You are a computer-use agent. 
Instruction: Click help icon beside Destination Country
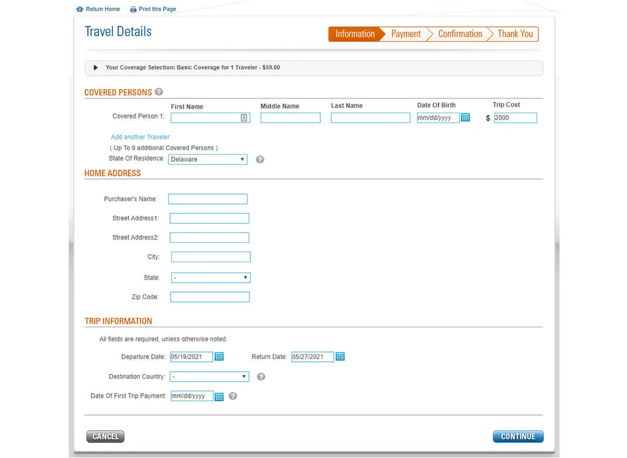click(261, 376)
